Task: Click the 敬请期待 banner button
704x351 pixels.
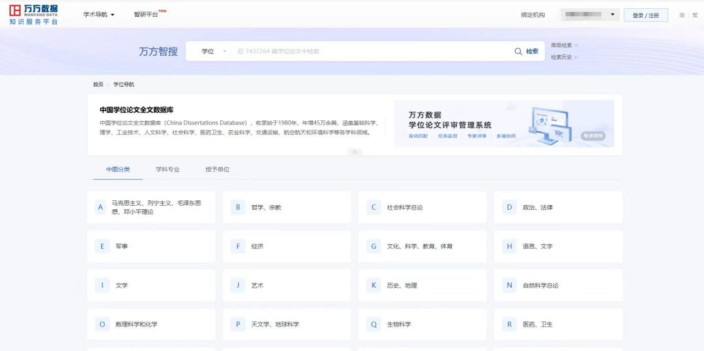Action: coord(593,136)
